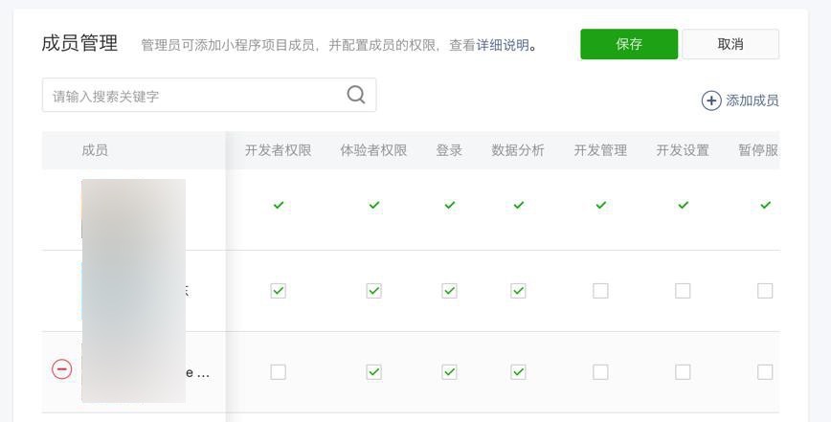Enable 开发管理 for the second member
Screen dimensions: 831x422
[600, 291]
